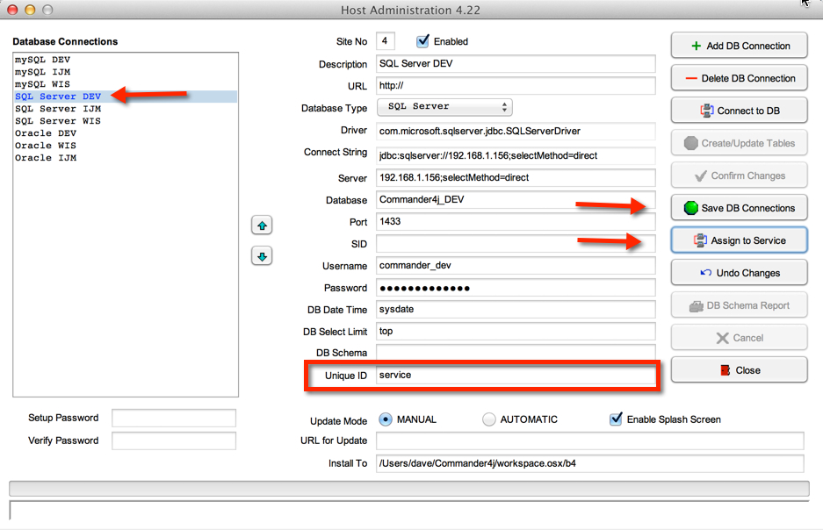Screen dimensions: 823x530
Task: Select mySQL DEV in connections list
Action: pos(42,60)
